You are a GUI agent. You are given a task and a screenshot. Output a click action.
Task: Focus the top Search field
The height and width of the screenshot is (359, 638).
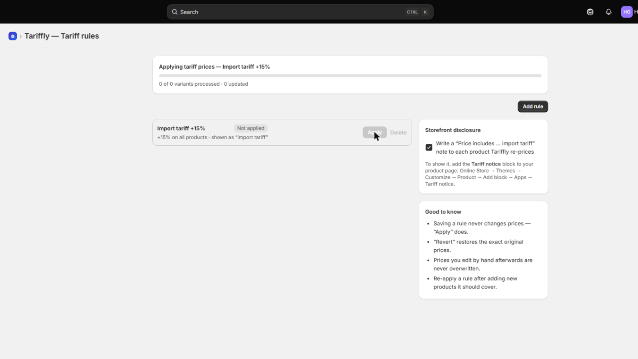point(300,12)
